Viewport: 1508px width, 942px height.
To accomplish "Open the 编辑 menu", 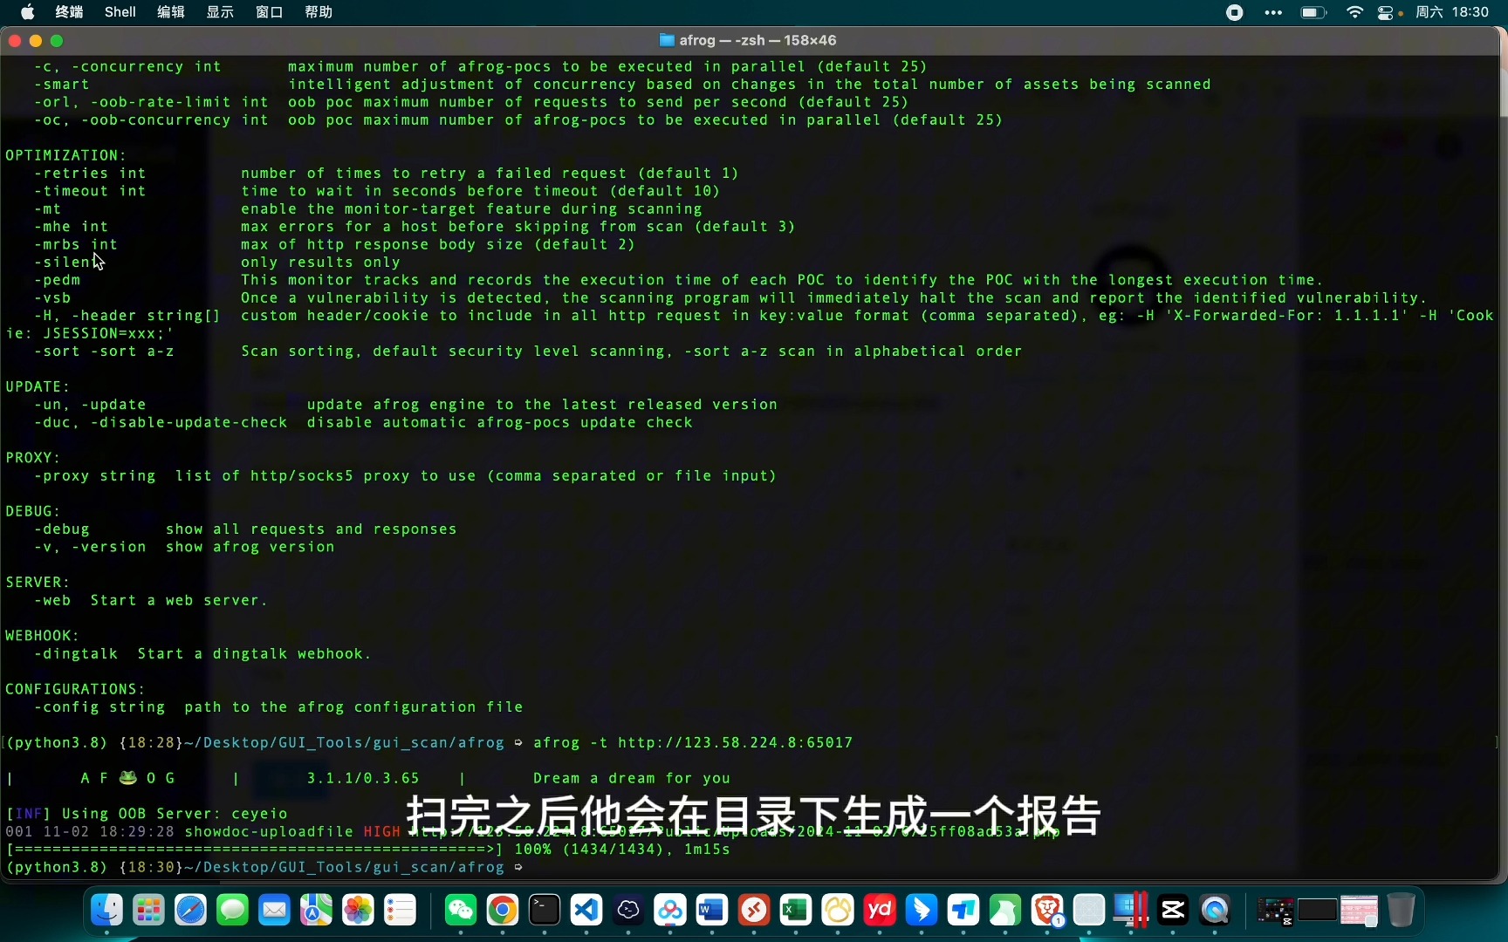I will click(x=171, y=12).
